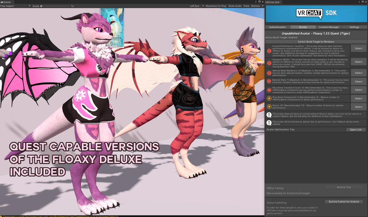This screenshot has height=217, width=368.
Task: Toggle Maximize On Play
Action: 216,6
